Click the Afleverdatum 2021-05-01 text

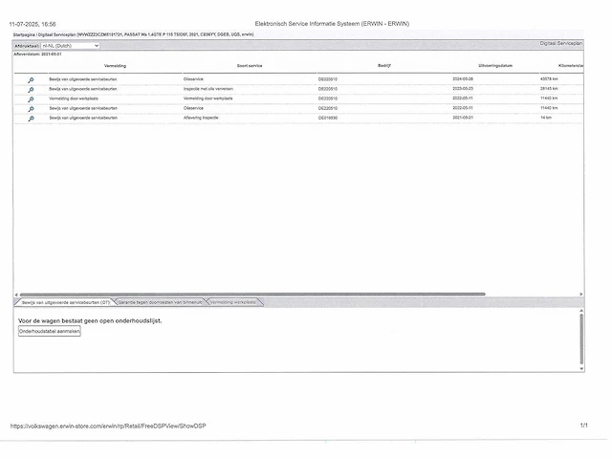(37, 55)
